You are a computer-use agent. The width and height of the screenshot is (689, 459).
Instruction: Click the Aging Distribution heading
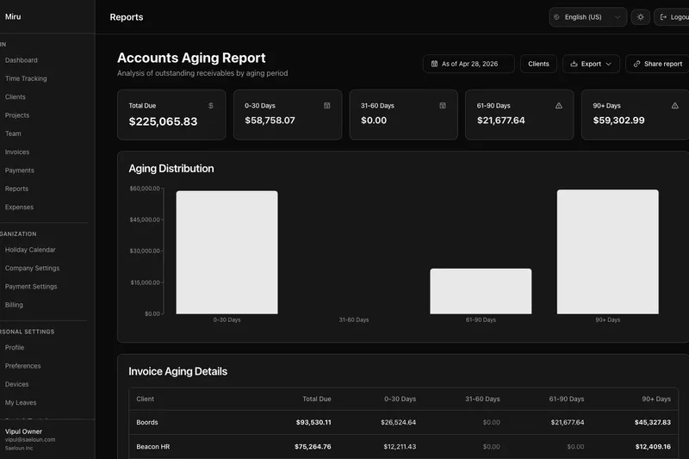tap(171, 169)
